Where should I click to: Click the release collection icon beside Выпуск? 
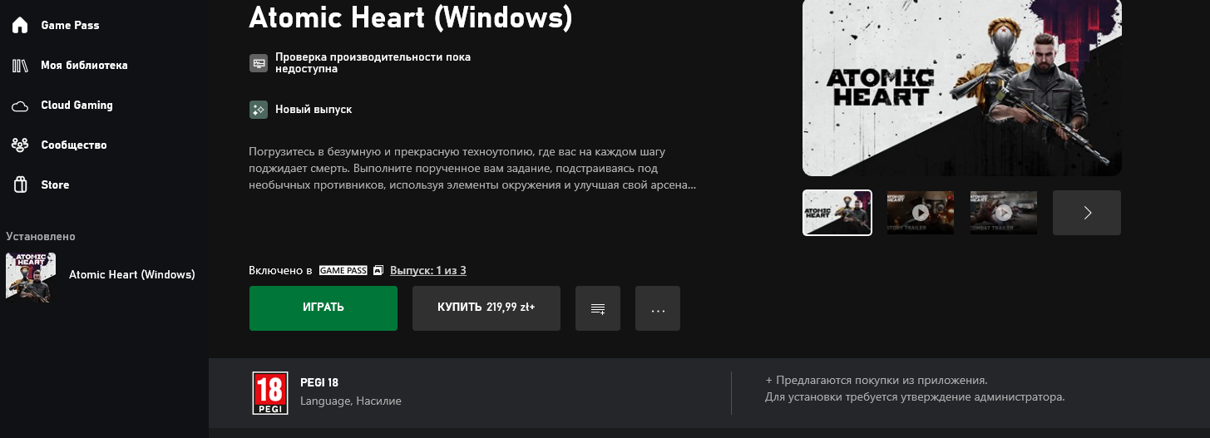click(x=378, y=271)
